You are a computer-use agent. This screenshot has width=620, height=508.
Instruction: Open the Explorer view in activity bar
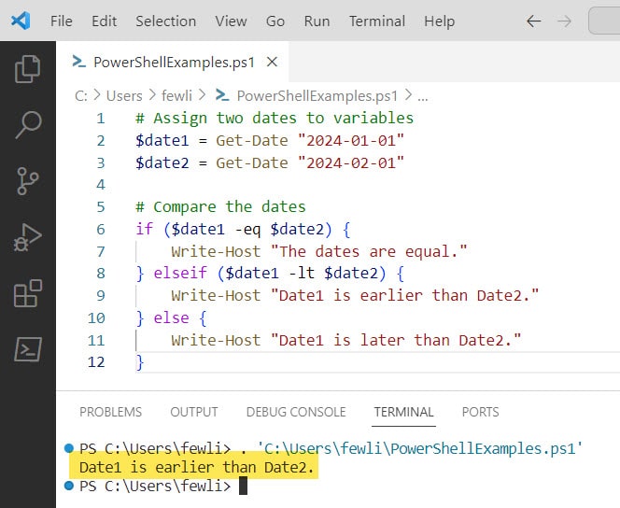28,69
